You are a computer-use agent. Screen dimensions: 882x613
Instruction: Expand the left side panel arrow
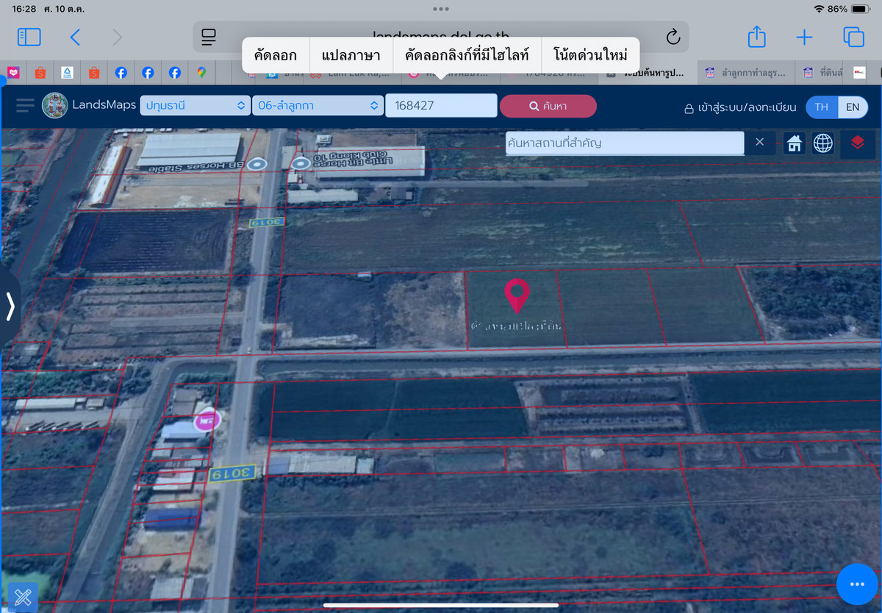pos(10,306)
